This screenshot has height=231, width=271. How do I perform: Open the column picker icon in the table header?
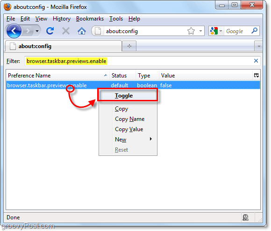coord(257,75)
